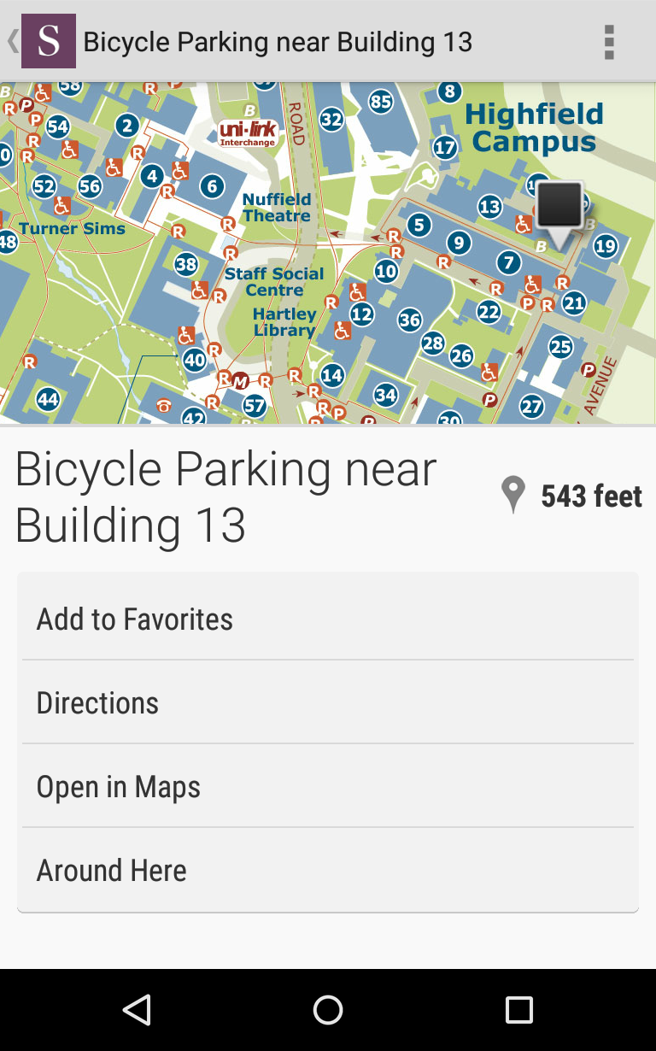Image resolution: width=656 pixels, height=1051 pixels.
Task: Tap the 543 feet distance label
Action: click(x=591, y=496)
